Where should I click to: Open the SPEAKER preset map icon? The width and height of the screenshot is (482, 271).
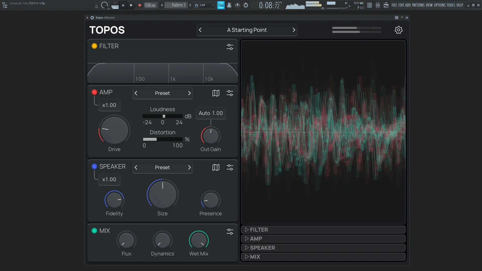[216, 167]
